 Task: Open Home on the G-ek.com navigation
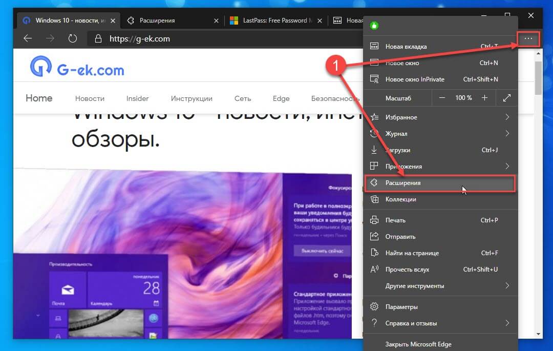(38, 98)
